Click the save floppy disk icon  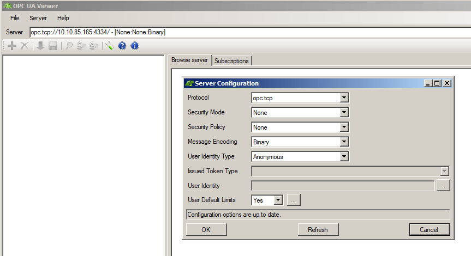pyautogui.click(x=53, y=46)
